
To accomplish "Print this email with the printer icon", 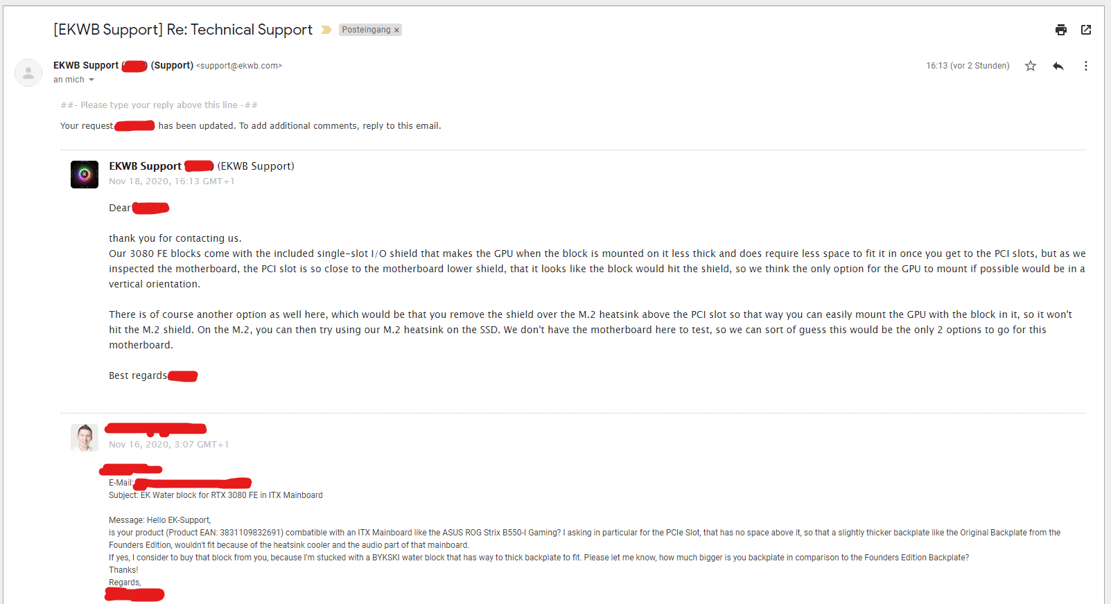I will pos(1060,30).
